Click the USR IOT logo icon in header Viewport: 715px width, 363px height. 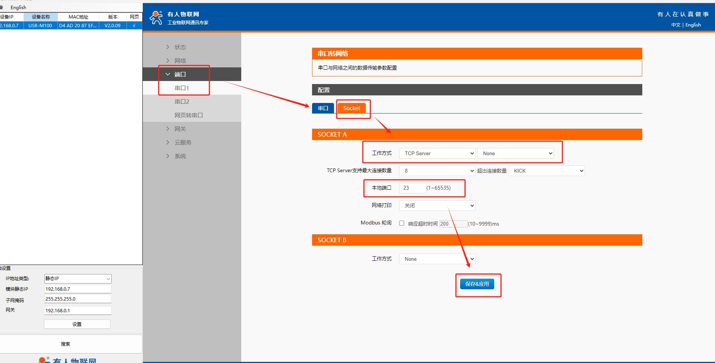point(156,18)
